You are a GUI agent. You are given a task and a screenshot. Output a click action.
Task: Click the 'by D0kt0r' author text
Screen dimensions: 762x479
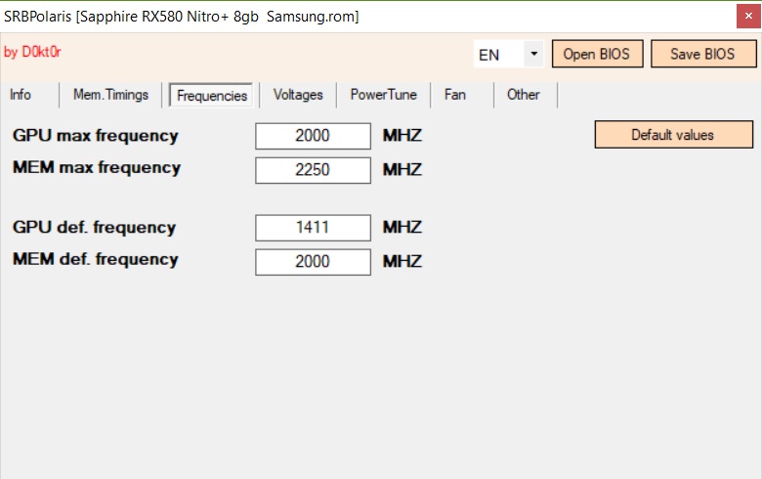[32, 52]
